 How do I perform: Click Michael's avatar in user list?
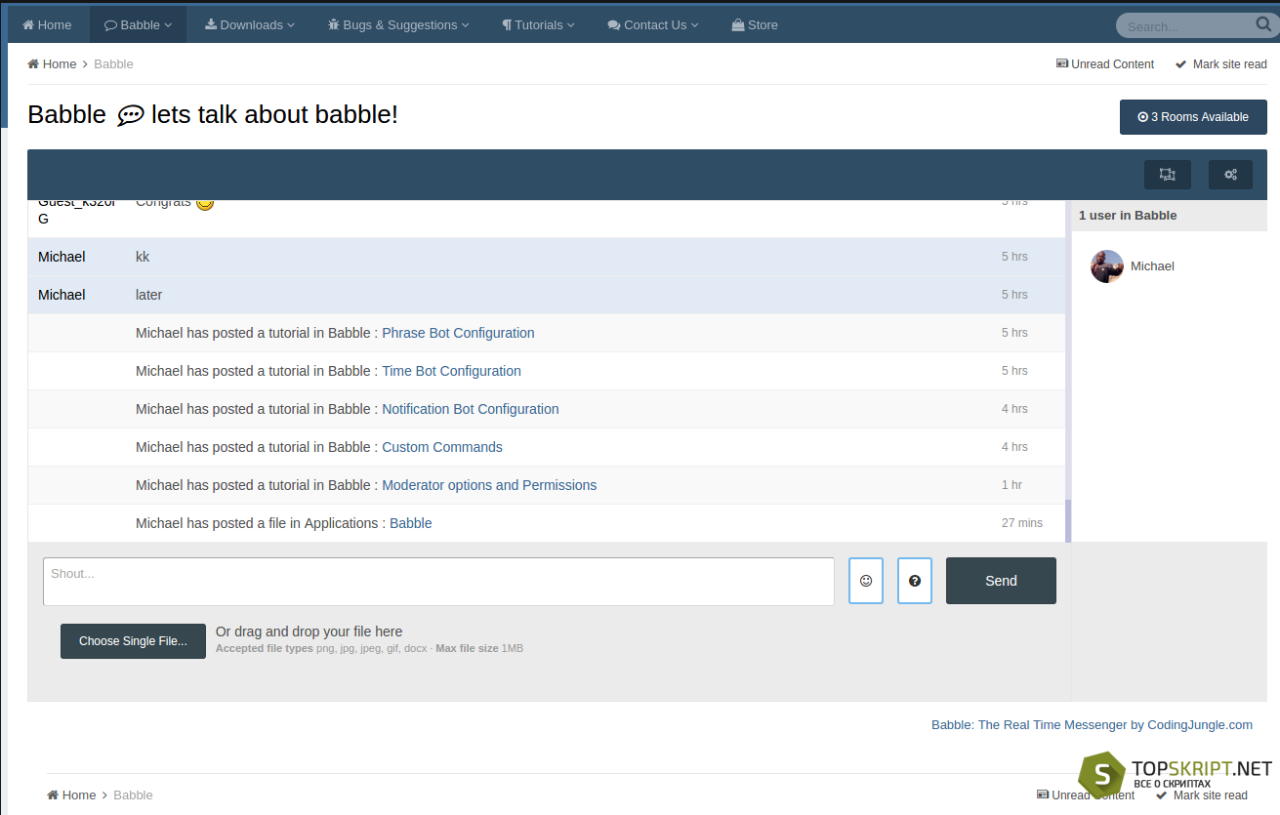click(1107, 266)
